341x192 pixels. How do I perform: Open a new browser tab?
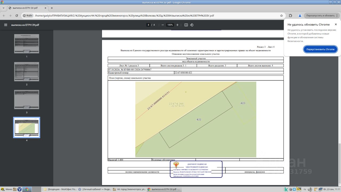click(x=52, y=8)
